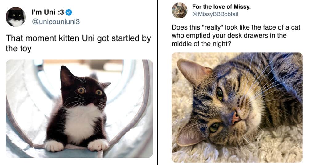Click the kitten's right white paw
The width and height of the screenshot is (315, 165).
click(x=98, y=145)
